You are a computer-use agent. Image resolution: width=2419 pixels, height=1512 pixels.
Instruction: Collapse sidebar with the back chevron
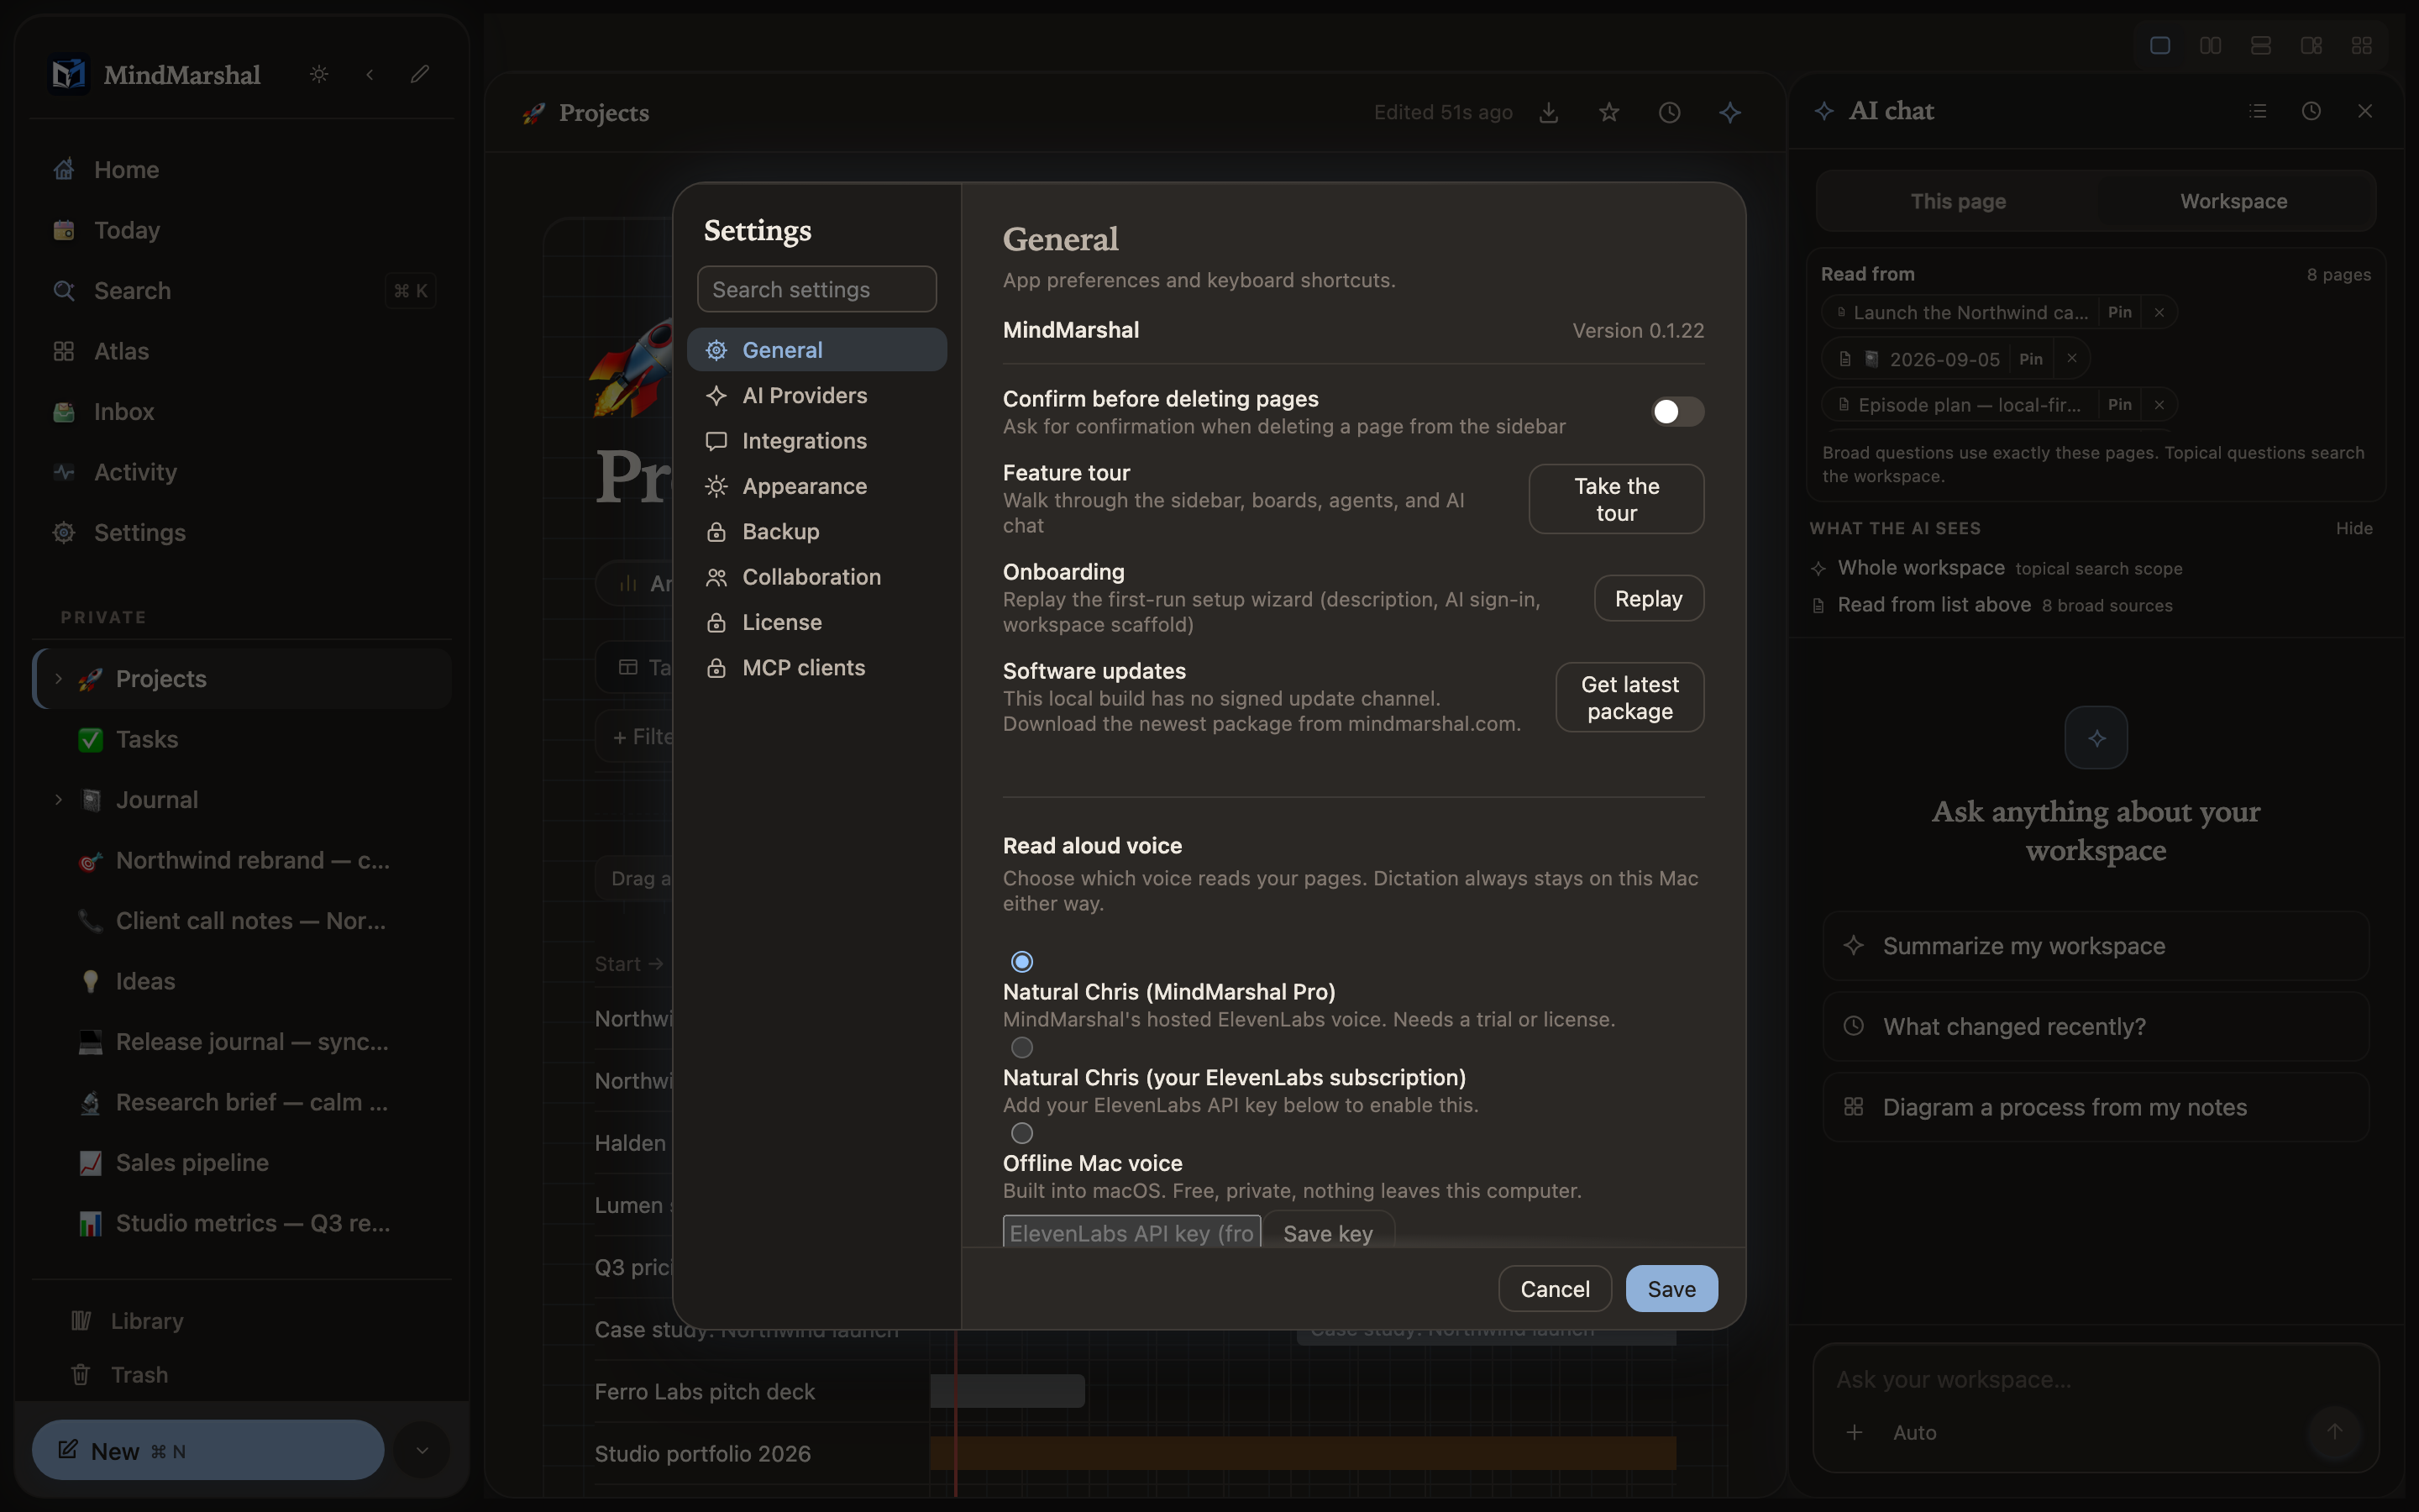coord(370,74)
